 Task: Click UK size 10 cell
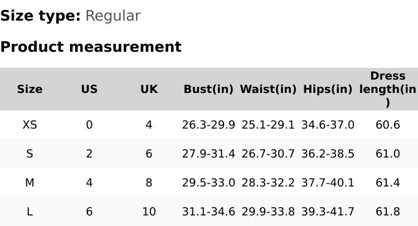(x=149, y=212)
